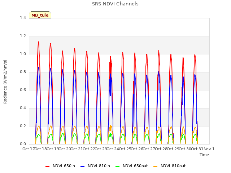Click the 1.4 y-axis tick label
Viewport: 231px width, 173px height.
click(x=23, y=18)
